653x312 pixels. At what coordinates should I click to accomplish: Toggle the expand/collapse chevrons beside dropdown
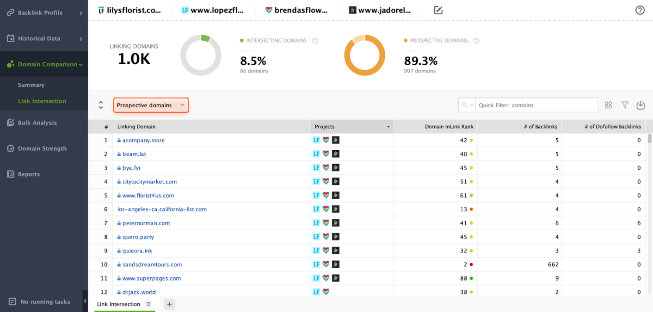pyautogui.click(x=101, y=105)
